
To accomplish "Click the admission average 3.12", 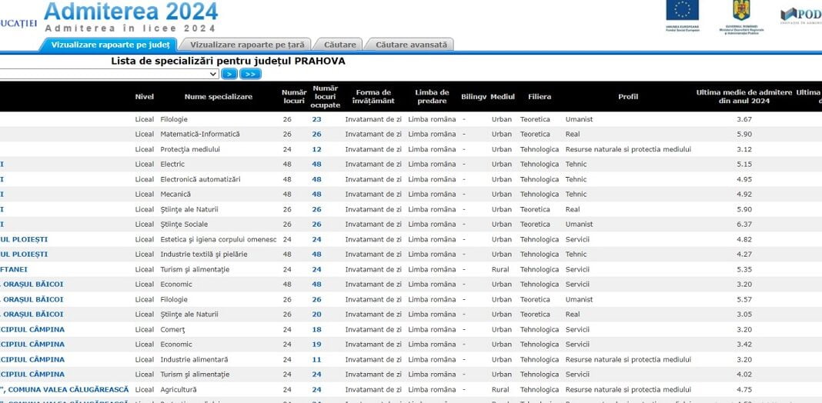I will 744,149.
